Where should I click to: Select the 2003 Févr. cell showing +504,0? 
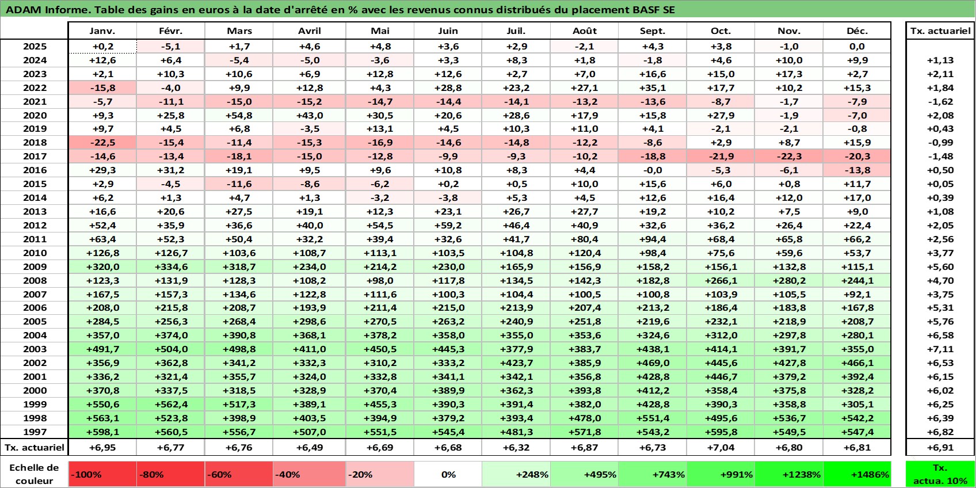(171, 349)
